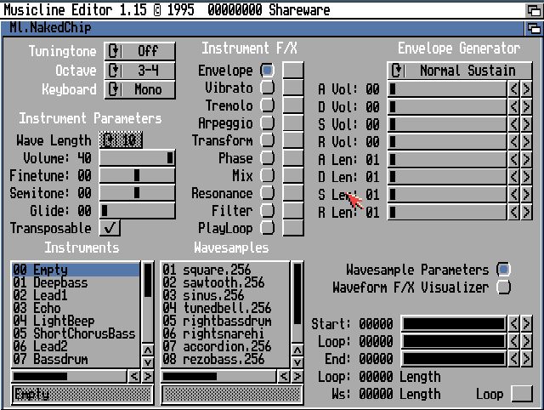Cycle the Tuningtone Off selector
Viewport: 544px width, 410px height.
click(x=139, y=51)
